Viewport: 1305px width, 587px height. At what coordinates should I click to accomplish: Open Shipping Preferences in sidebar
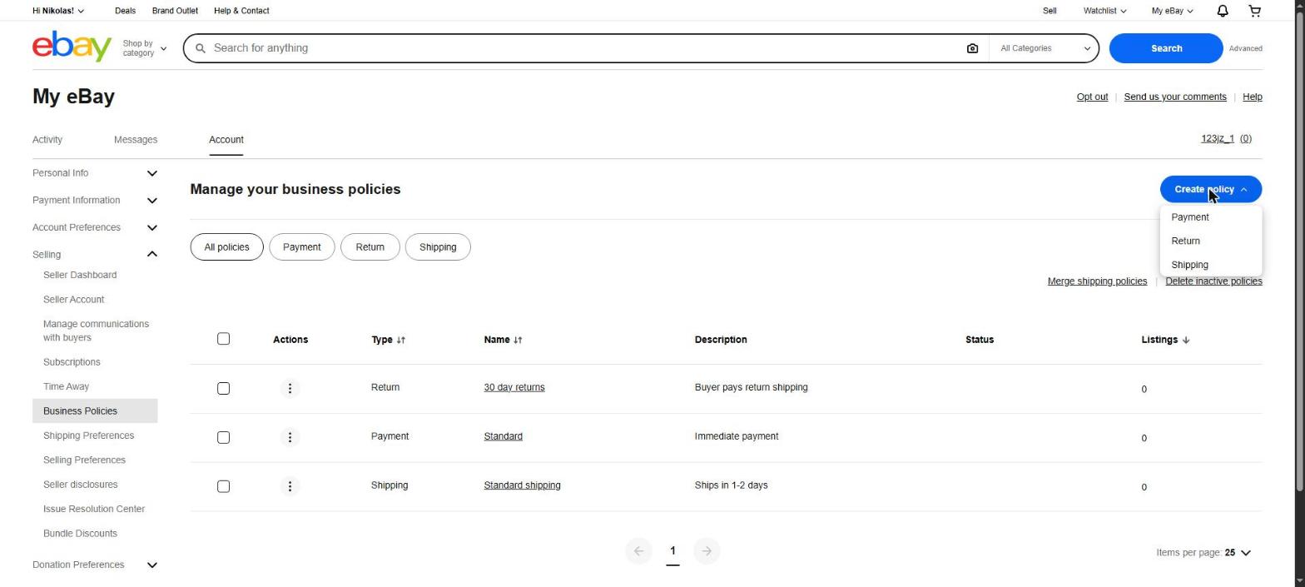[x=88, y=436]
